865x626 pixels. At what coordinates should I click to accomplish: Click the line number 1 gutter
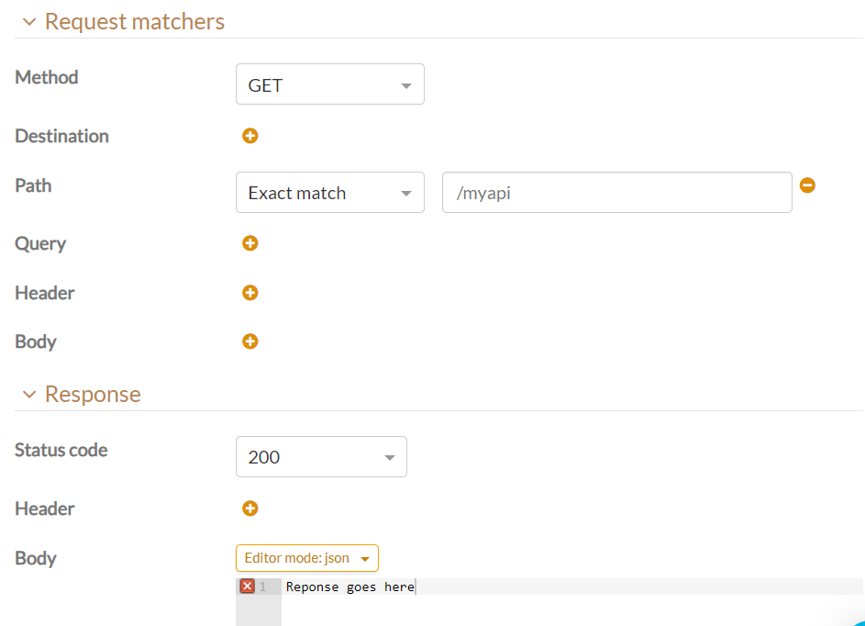(x=263, y=587)
